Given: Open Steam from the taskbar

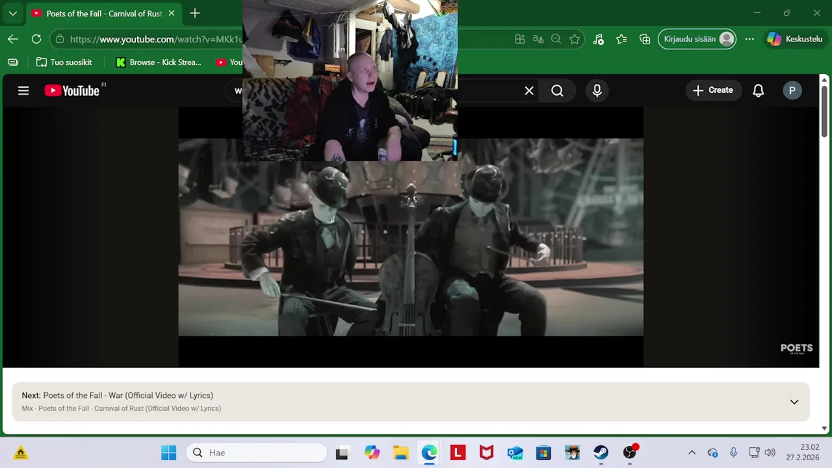Looking at the screenshot, I should (x=601, y=452).
